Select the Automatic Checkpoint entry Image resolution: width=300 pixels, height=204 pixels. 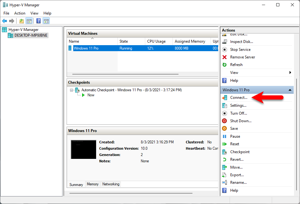[x=131, y=90]
